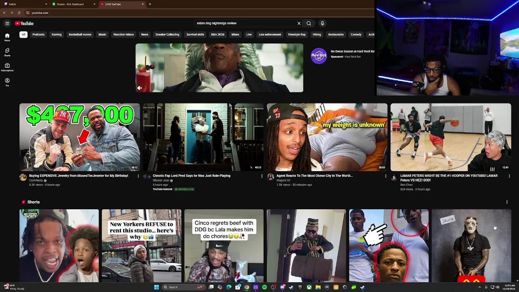The image size is (519, 292).
Task: Go forward with browser forward arrow
Action: coord(11,13)
